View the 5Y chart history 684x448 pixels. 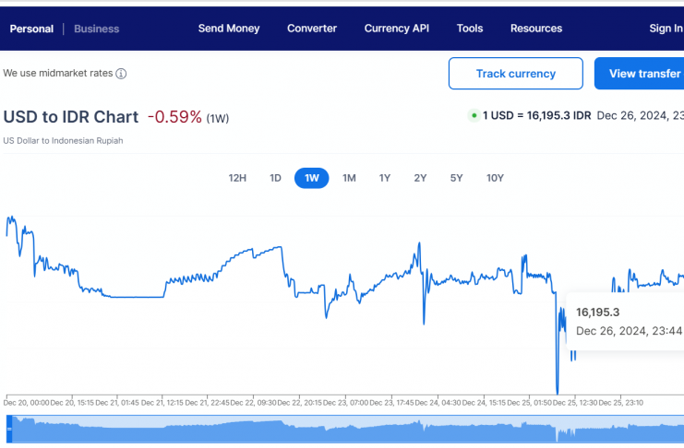point(456,178)
